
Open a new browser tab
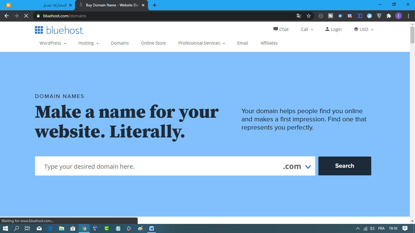click(155, 5)
